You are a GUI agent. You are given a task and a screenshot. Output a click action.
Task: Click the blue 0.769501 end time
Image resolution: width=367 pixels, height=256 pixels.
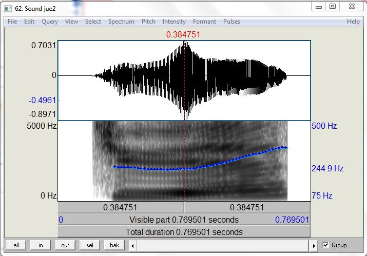tap(292, 220)
